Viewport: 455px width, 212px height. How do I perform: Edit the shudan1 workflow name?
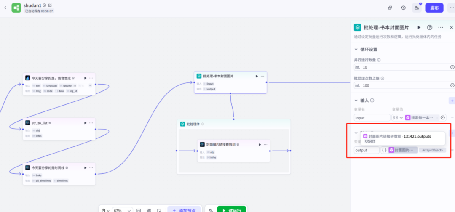[x=50, y=5]
